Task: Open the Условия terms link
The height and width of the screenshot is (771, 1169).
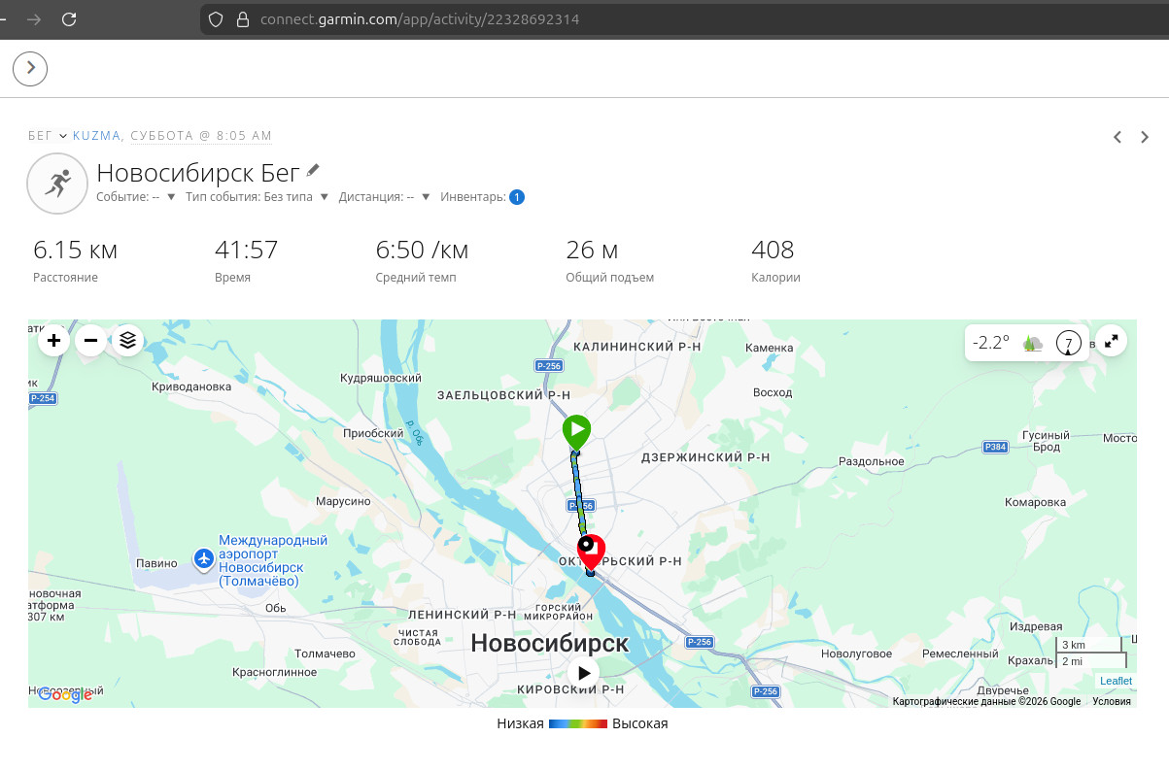Action: click(x=1112, y=701)
